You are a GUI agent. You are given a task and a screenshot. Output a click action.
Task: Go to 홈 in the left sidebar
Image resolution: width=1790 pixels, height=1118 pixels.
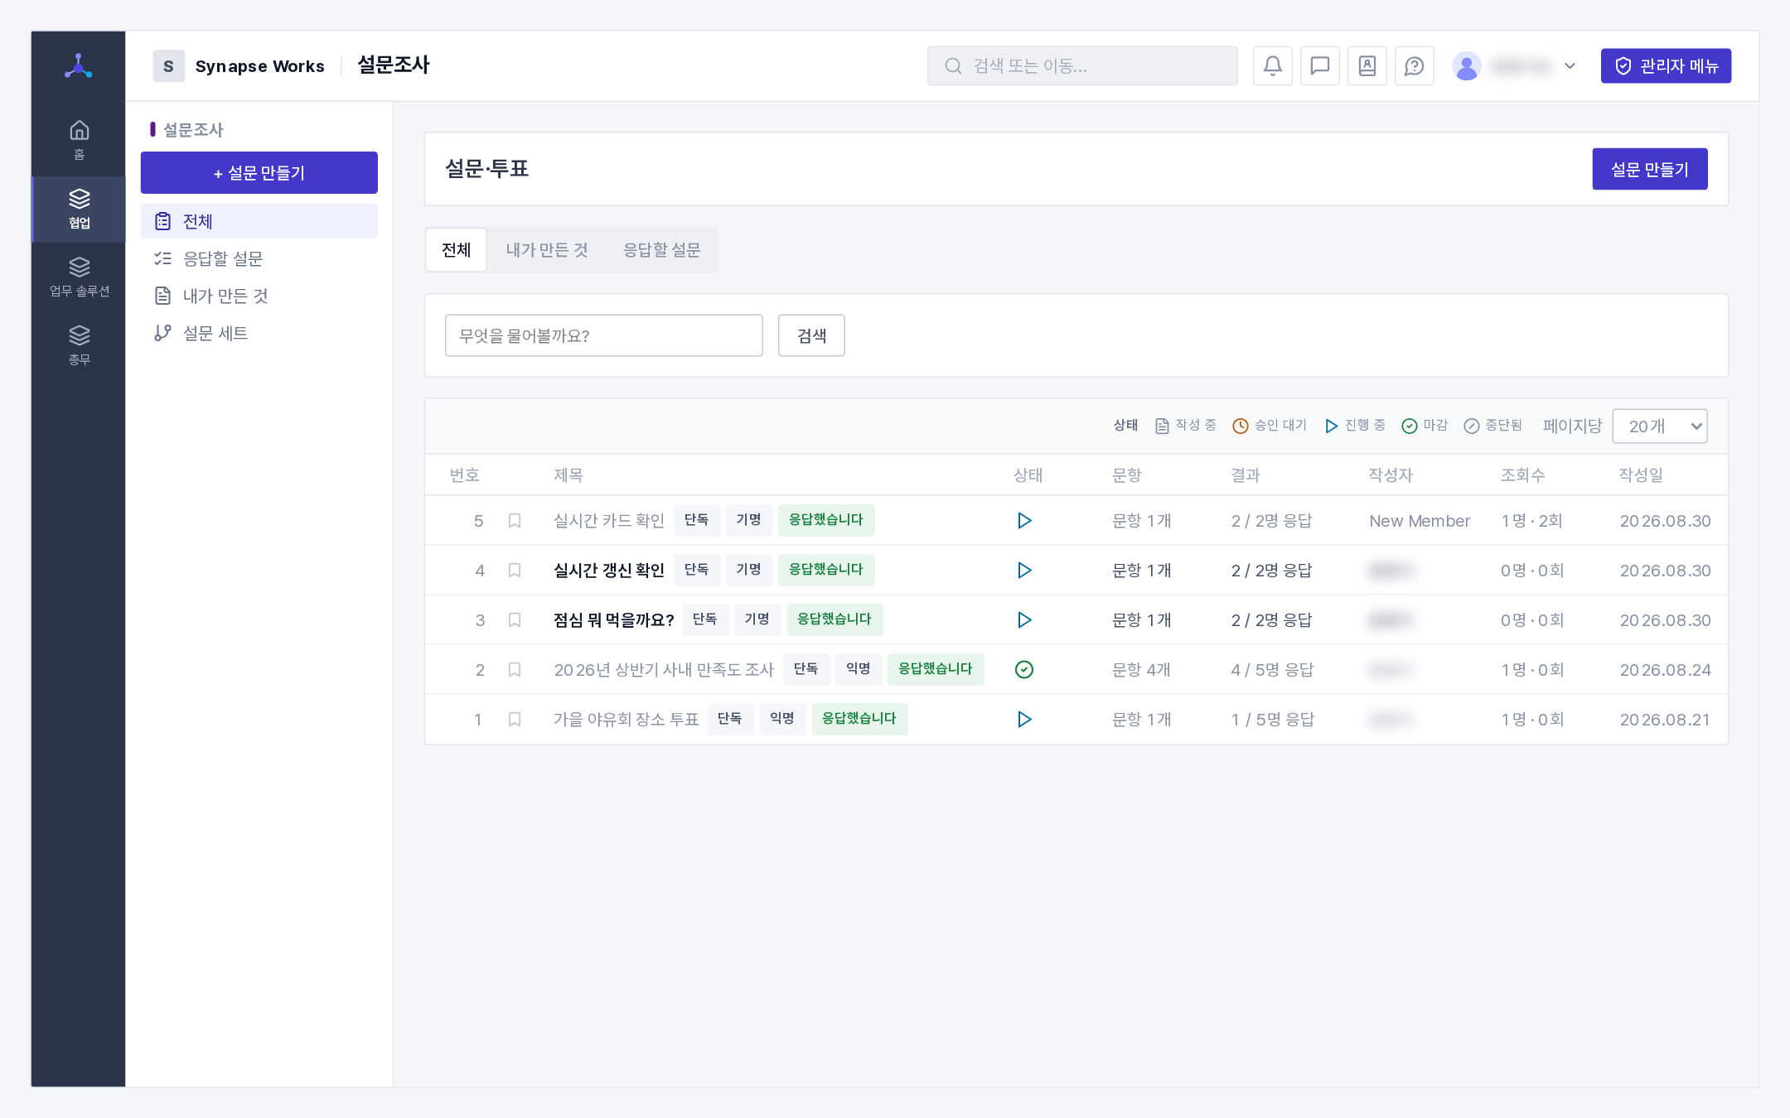click(79, 140)
